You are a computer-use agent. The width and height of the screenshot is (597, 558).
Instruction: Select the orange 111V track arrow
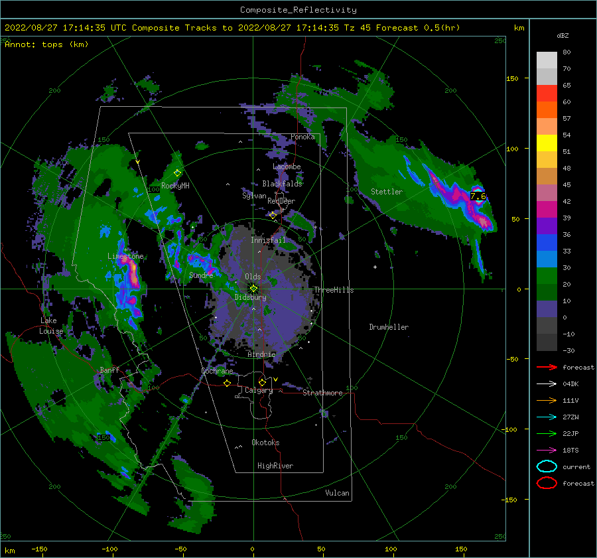[547, 400]
